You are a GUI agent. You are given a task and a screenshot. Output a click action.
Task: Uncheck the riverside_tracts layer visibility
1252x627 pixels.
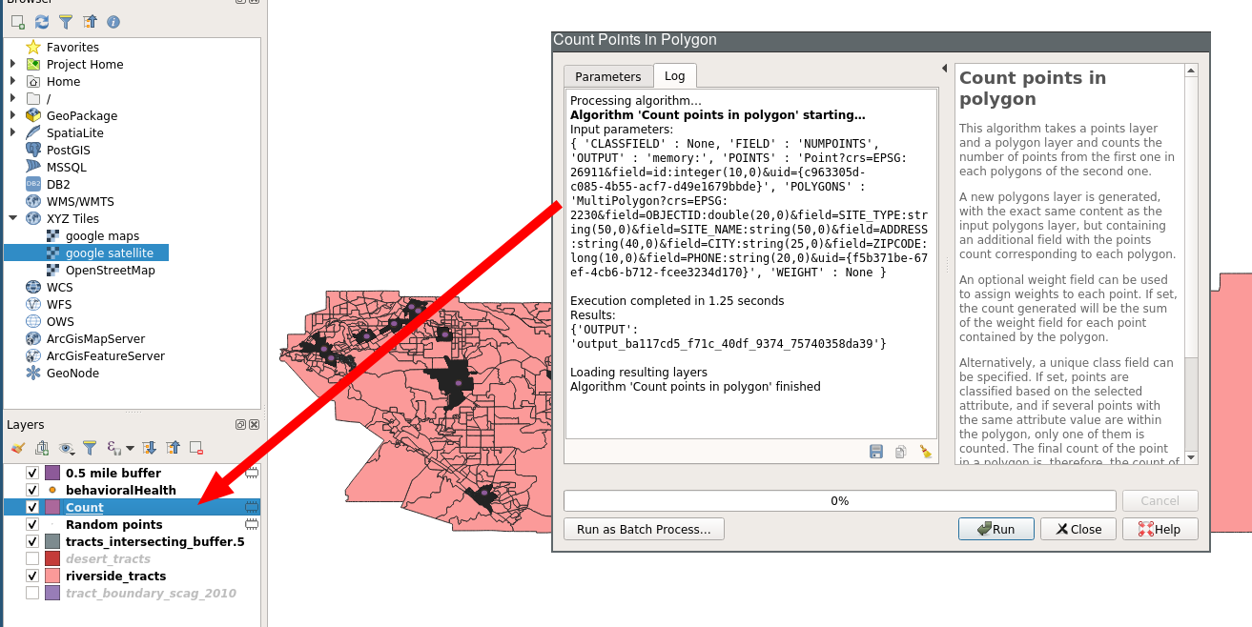click(x=32, y=576)
